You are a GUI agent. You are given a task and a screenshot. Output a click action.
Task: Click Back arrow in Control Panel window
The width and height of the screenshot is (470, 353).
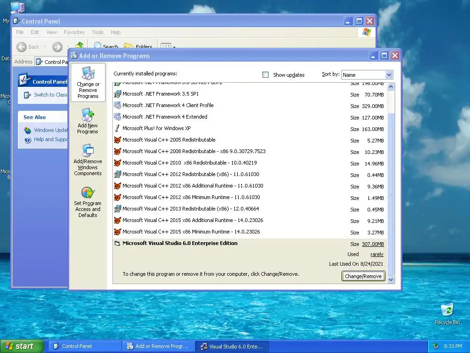tap(22, 47)
